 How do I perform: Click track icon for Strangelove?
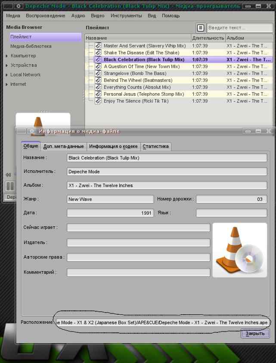98,73
